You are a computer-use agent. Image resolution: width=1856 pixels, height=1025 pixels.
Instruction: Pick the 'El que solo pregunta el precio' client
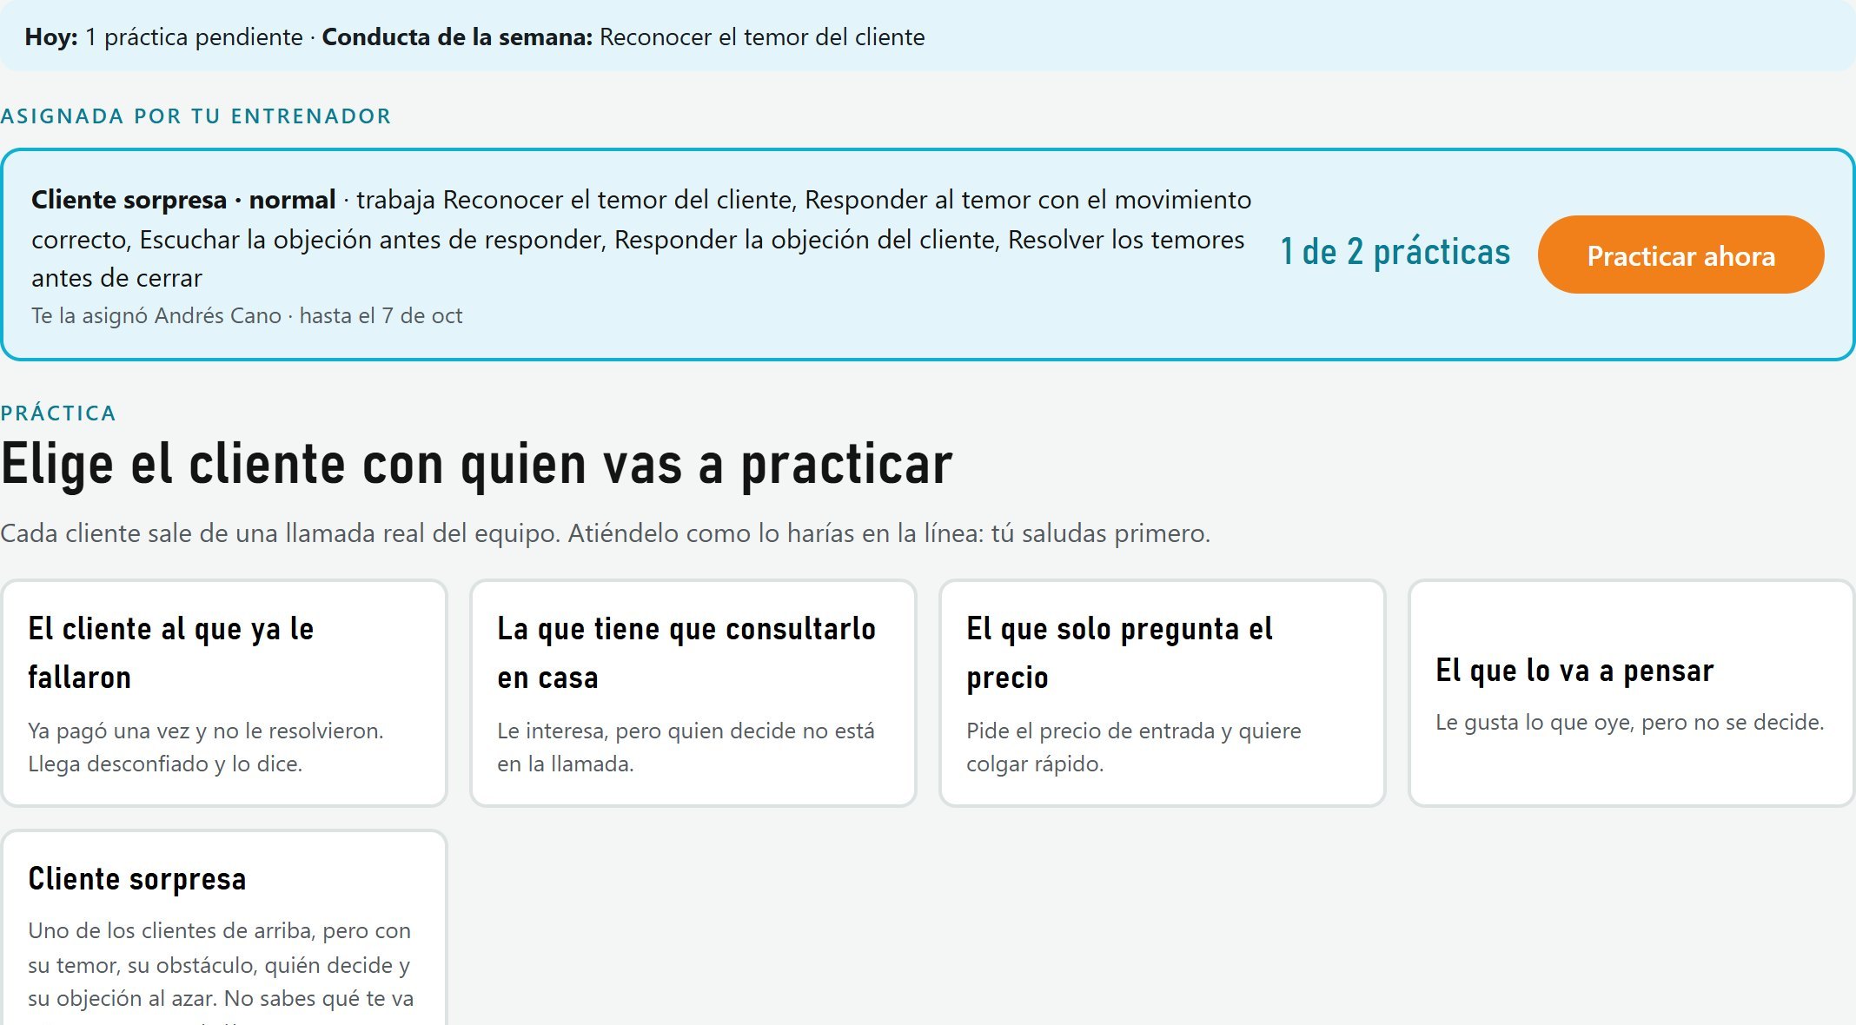[x=1163, y=693]
